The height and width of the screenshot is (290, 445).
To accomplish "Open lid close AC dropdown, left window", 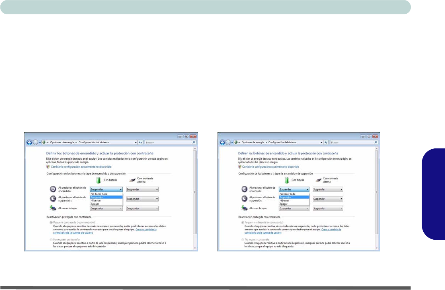I will point(142,208).
